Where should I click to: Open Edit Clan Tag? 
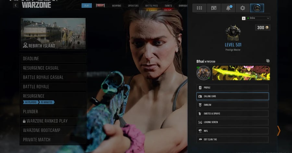[232, 139]
